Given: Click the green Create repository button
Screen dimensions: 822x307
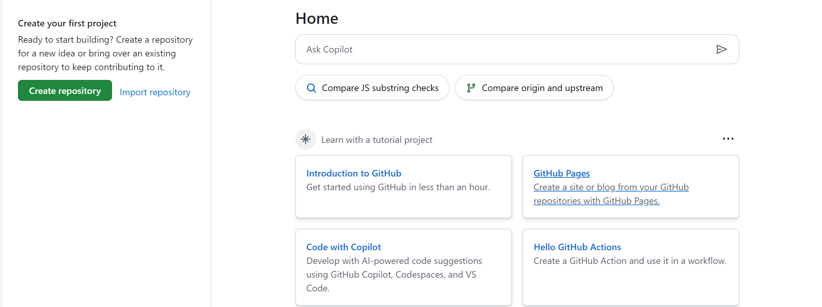Looking at the screenshot, I should pyautogui.click(x=65, y=90).
